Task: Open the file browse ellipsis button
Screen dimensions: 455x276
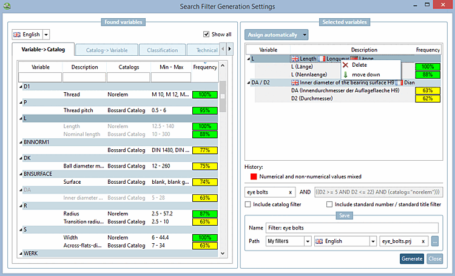Action: (435, 241)
